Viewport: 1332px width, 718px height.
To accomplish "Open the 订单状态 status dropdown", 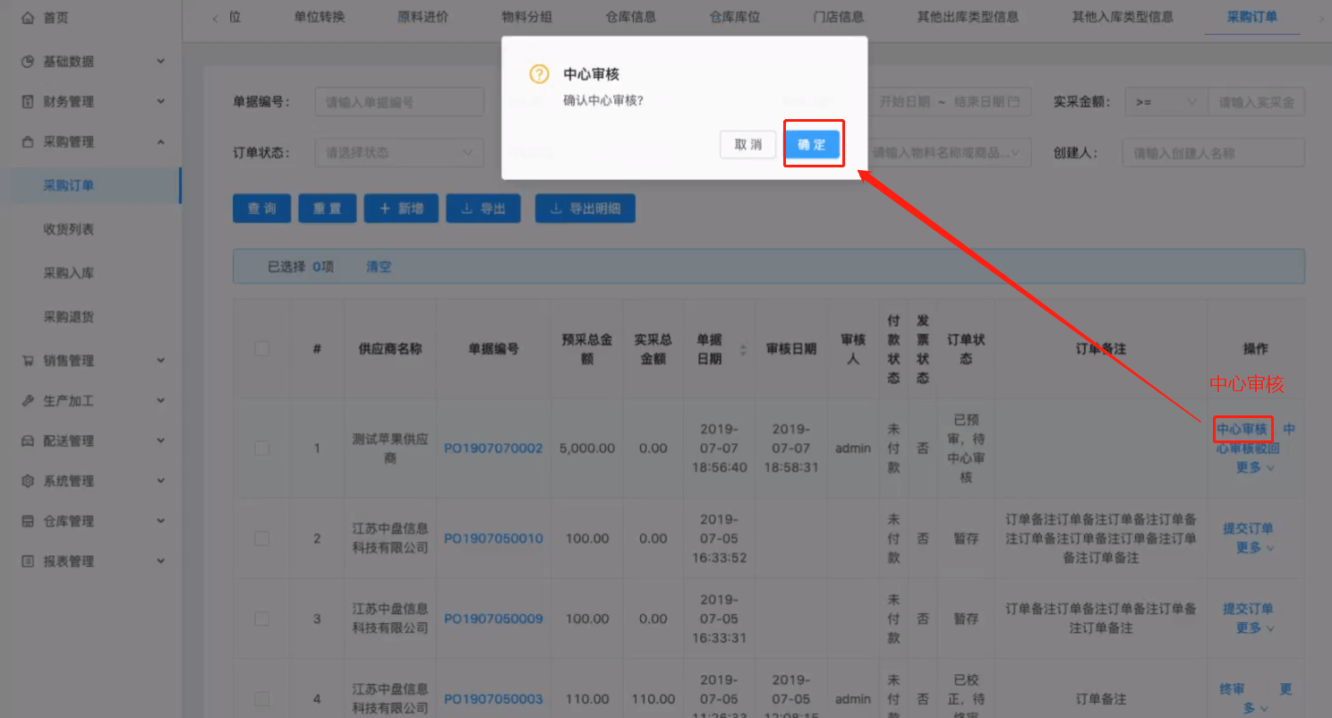I will pos(398,152).
